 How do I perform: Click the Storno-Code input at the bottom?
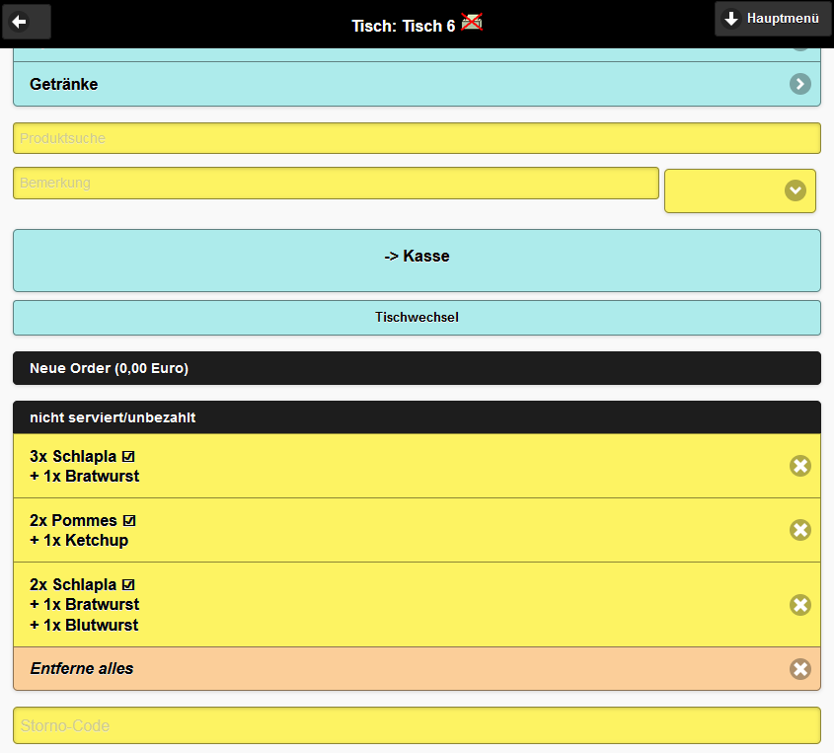417,725
